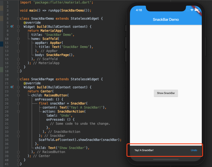Viewport: 212px width, 167px height.
Task: Click line number 1 in the gutter
Action: 8,2
